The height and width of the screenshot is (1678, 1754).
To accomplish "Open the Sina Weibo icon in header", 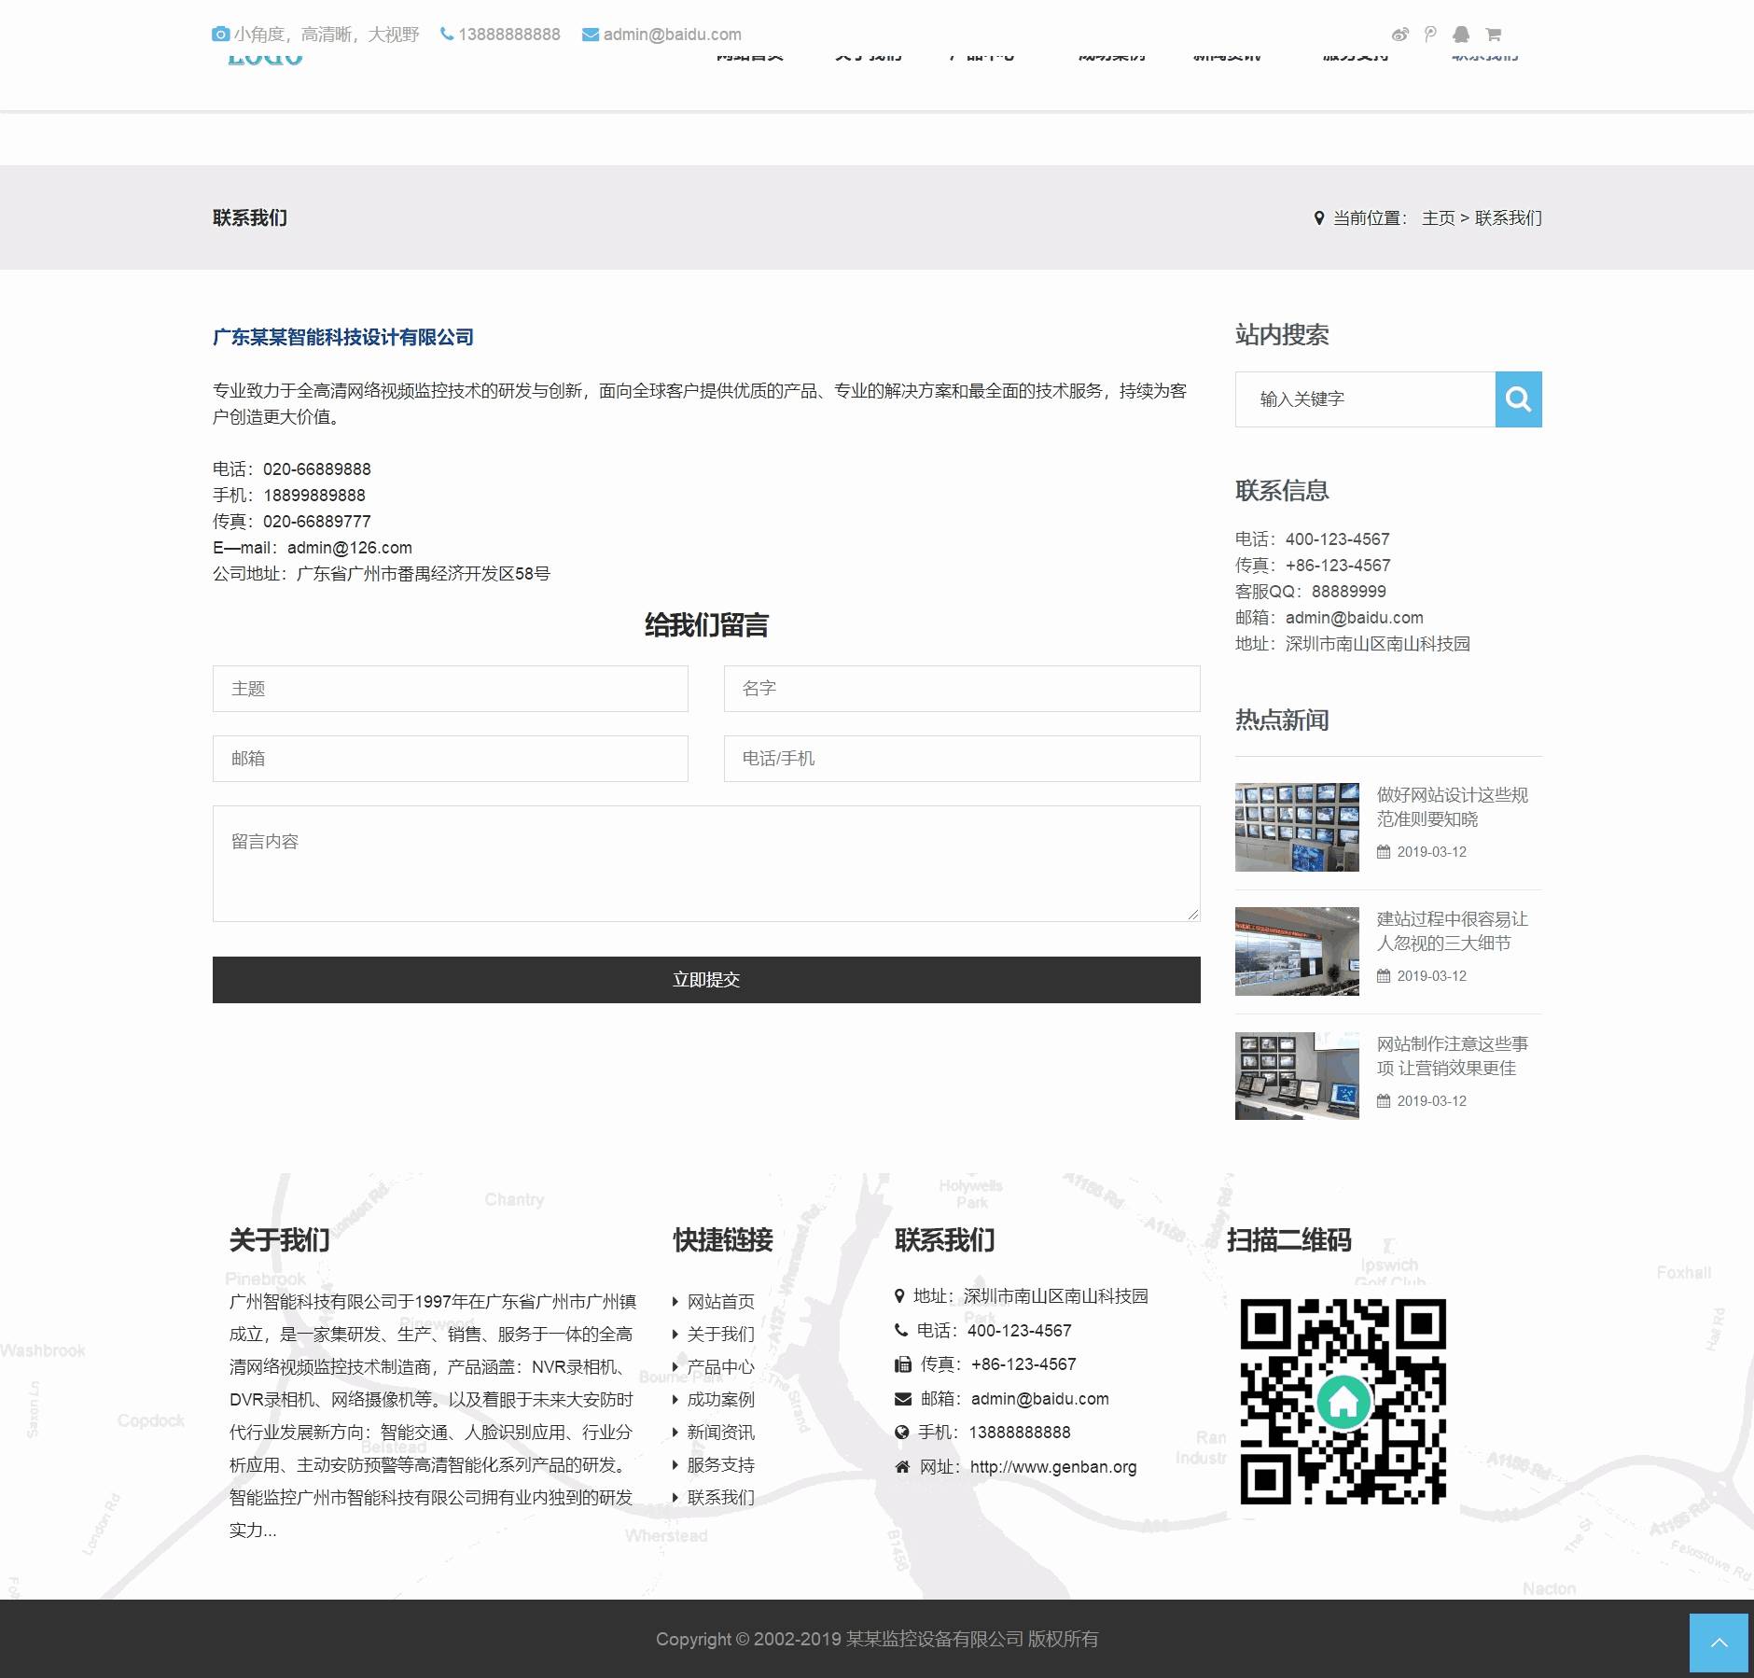I will (x=1399, y=35).
